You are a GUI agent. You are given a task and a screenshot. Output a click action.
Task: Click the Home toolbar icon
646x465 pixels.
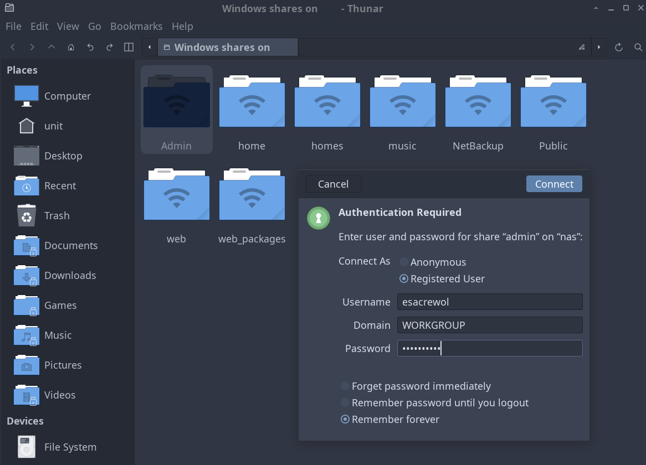point(71,47)
